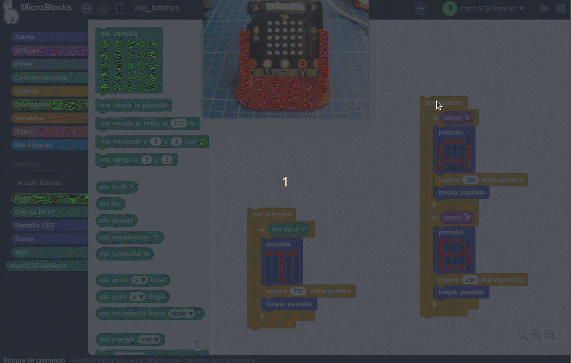
Task: Select the Pines category
Action: (50, 64)
